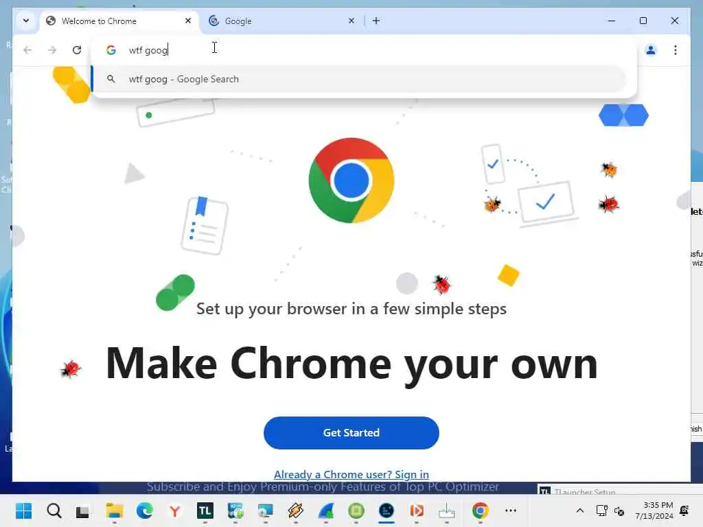Viewport: 703px width, 527px height.
Task: Open the Chrome profile avatar
Action: click(651, 49)
